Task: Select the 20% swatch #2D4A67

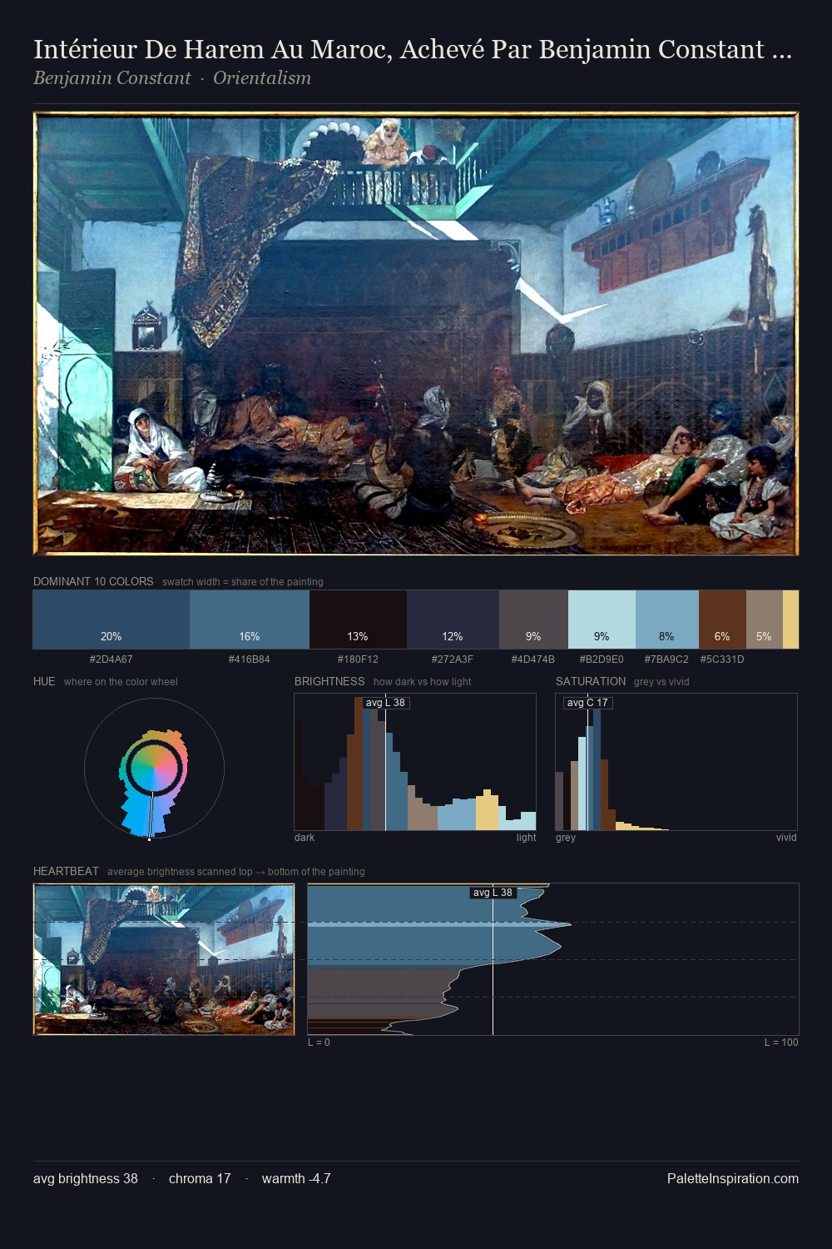Action: (111, 620)
